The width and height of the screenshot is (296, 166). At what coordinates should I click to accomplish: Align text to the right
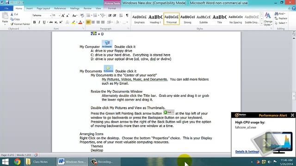click(x=98, y=22)
